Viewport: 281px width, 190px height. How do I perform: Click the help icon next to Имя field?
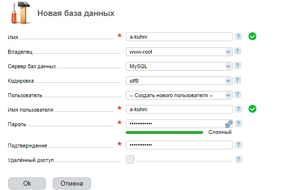[x=238, y=37]
